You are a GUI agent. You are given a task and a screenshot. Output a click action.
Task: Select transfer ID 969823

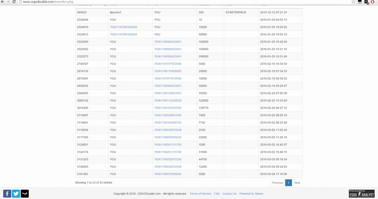click(82, 12)
